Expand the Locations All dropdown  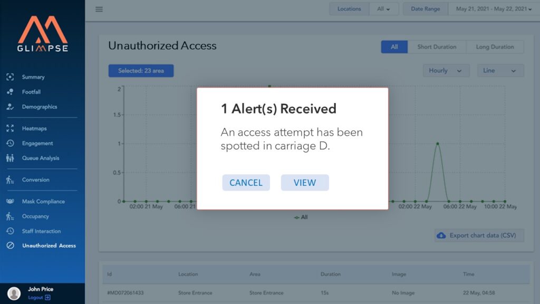point(383,9)
